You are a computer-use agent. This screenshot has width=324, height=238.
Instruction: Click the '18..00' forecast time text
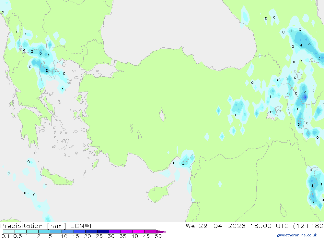pyautogui.click(x=261, y=226)
